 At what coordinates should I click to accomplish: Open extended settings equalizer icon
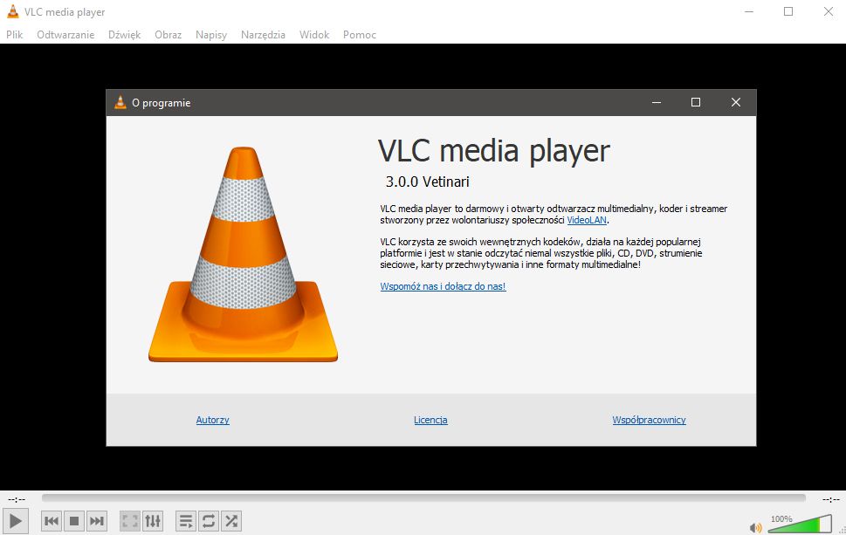point(153,521)
